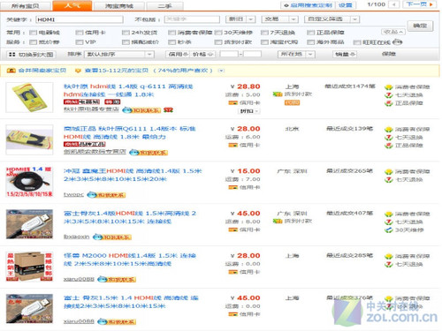Click consumer protection icon in first listing
The height and width of the screenshot is (331, 442).
point(389,87)
